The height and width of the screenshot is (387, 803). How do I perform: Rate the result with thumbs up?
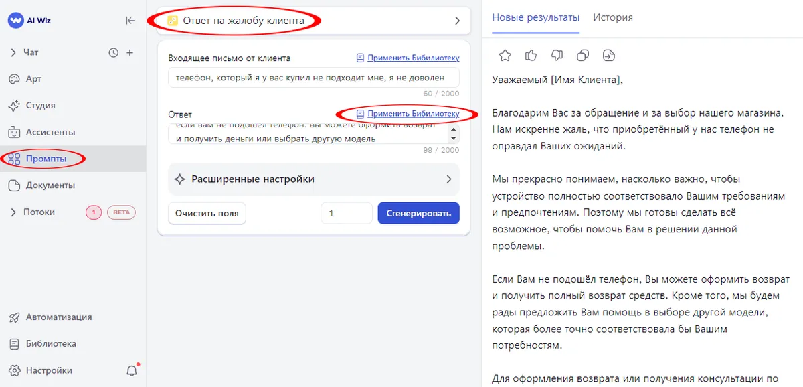[531, 55]
